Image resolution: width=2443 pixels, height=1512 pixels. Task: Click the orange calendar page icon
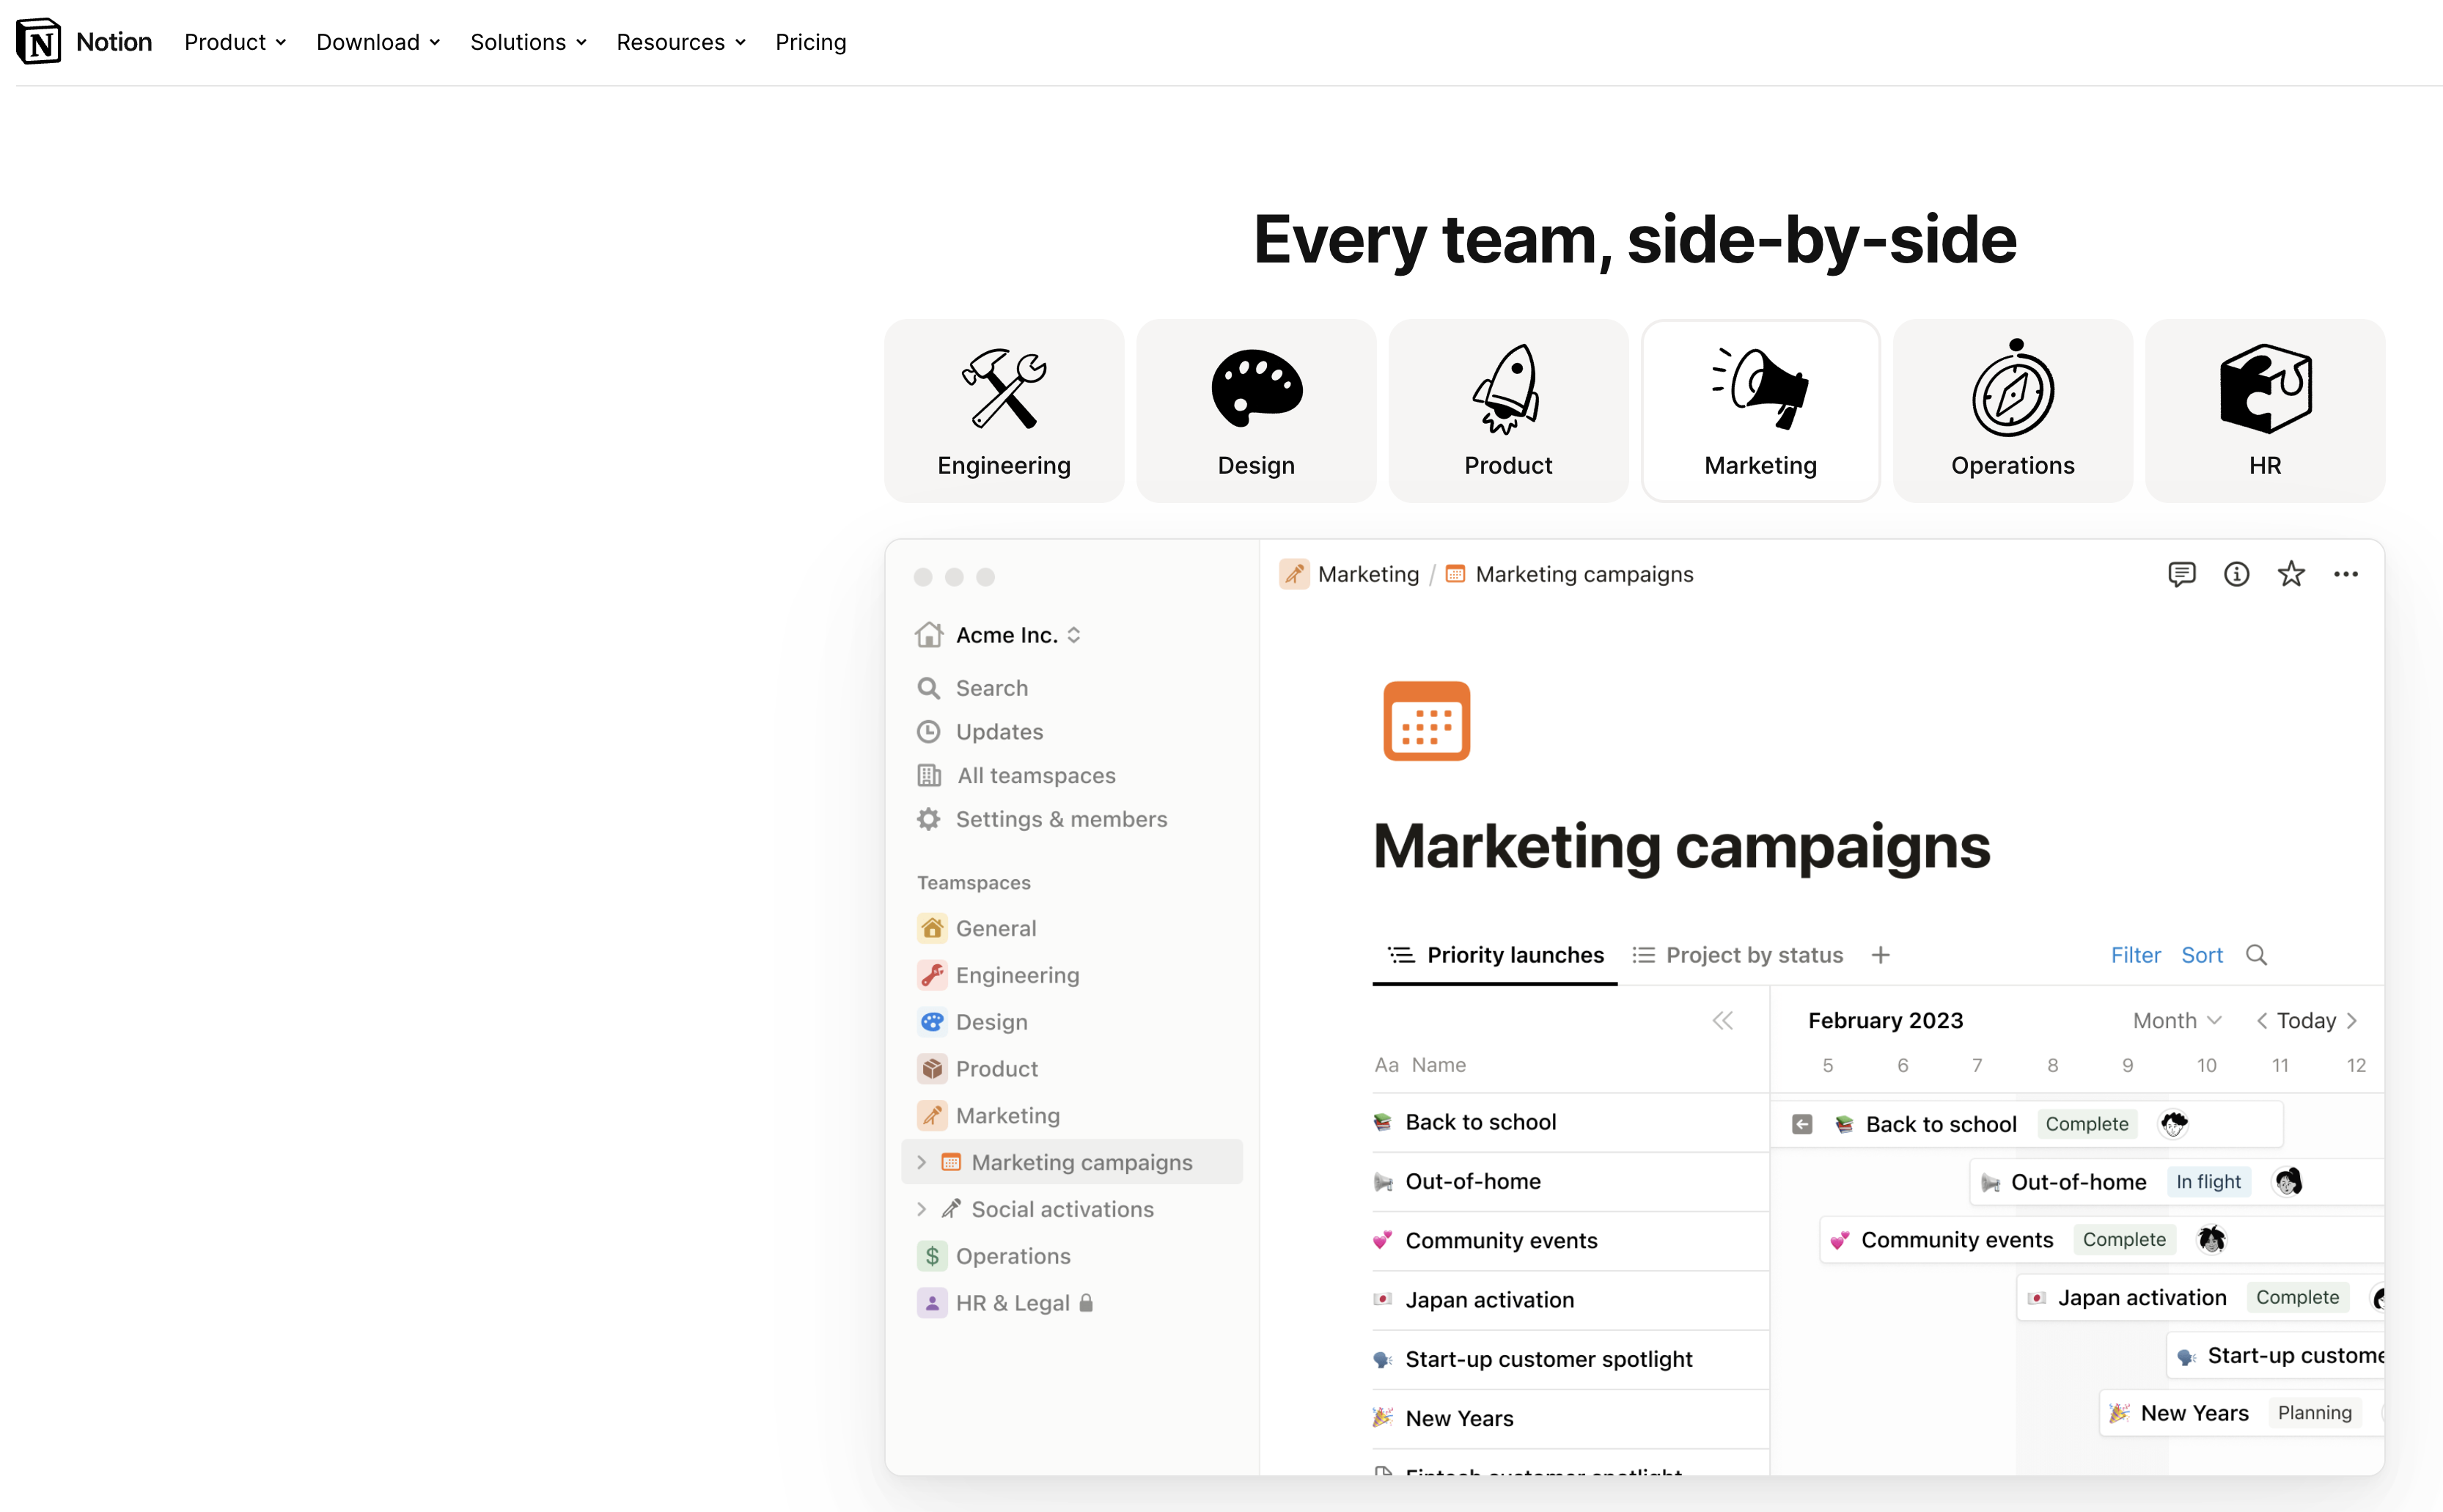click(x=1426, y=721)
